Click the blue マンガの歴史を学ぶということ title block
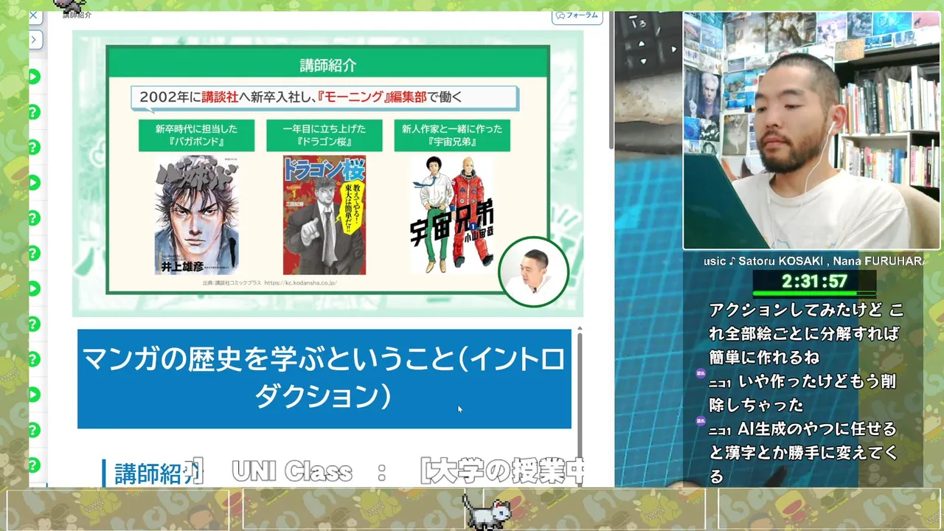The image size is (944, 531). [x=324, y=378]
